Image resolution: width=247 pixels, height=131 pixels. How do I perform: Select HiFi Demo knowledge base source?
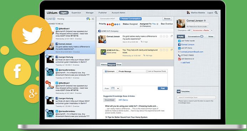point(123,100)
